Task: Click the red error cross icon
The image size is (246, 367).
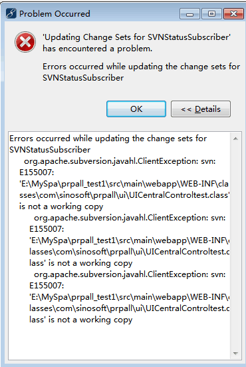Action: click(x=25, y=42)
